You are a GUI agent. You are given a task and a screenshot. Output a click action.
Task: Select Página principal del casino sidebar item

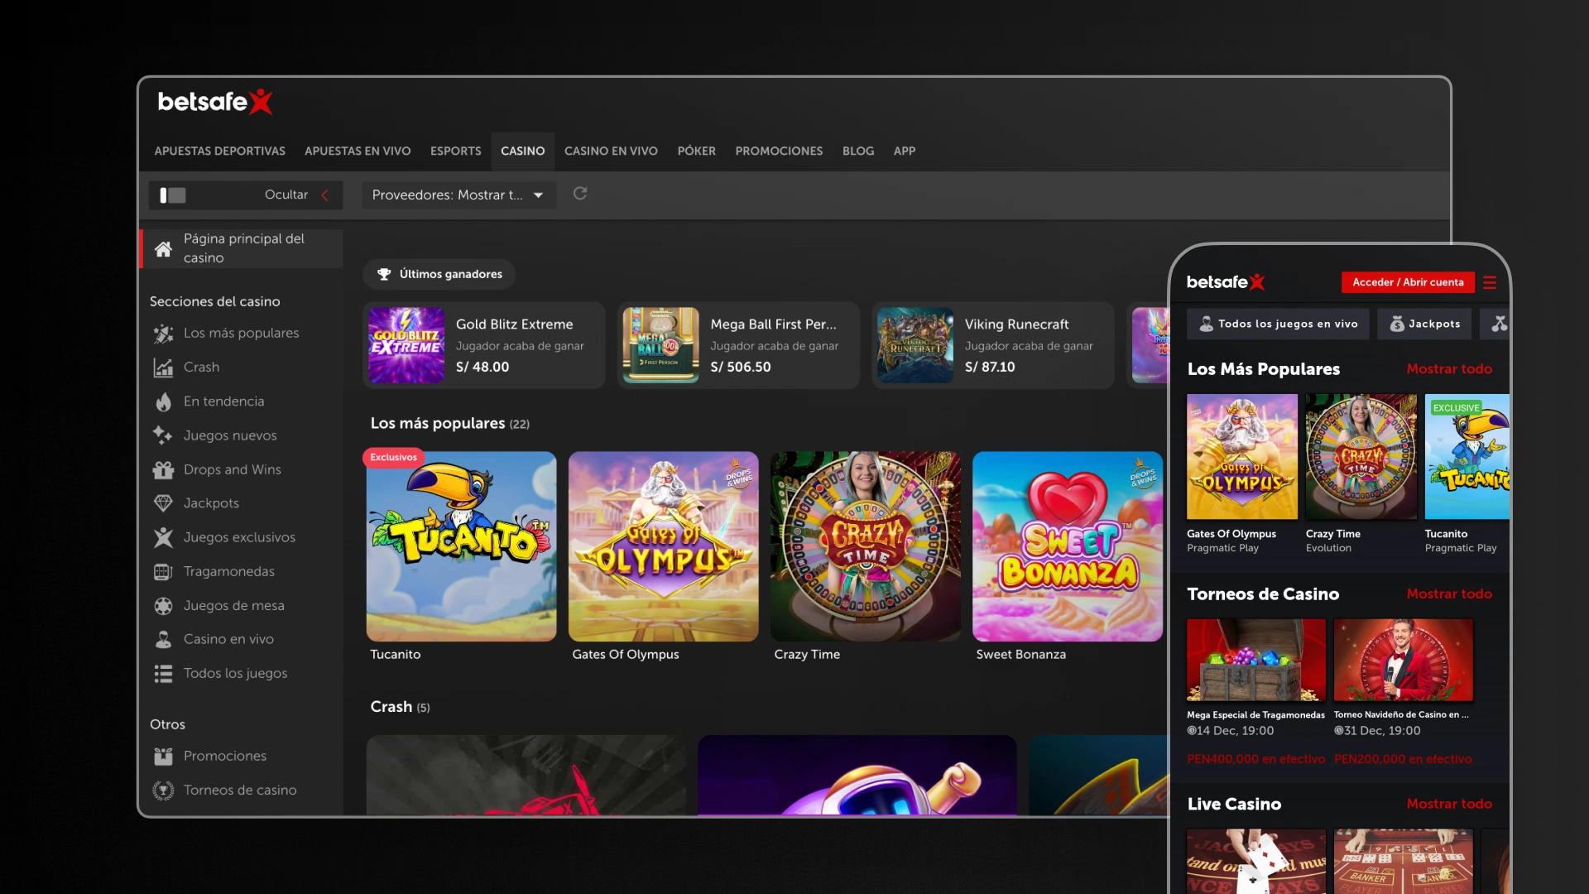pos(242,248)
